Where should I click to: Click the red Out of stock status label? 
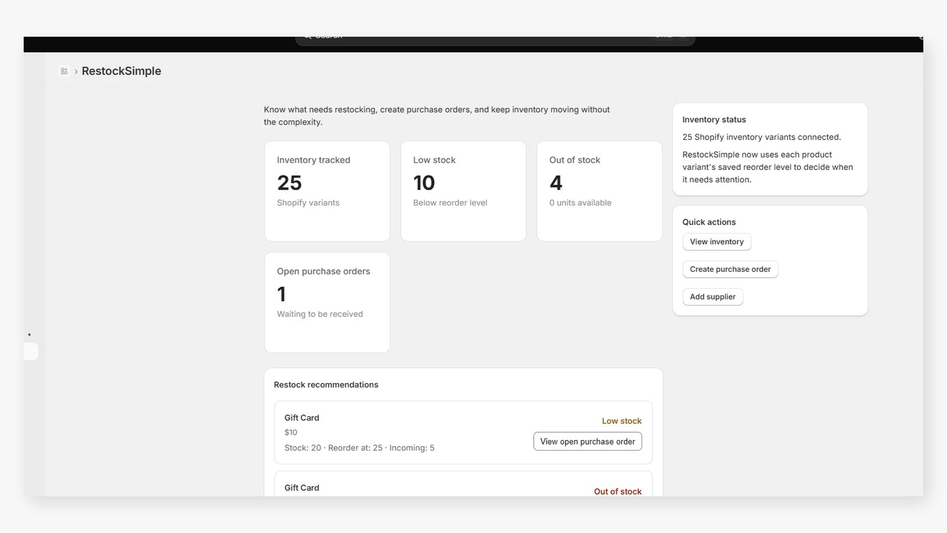pyautogui.click(x=618, y=492)
